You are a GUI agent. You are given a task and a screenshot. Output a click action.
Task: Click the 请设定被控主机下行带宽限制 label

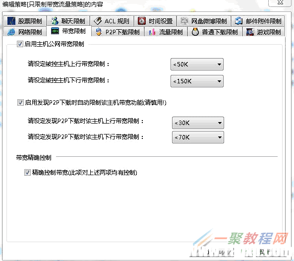point(68,80)
